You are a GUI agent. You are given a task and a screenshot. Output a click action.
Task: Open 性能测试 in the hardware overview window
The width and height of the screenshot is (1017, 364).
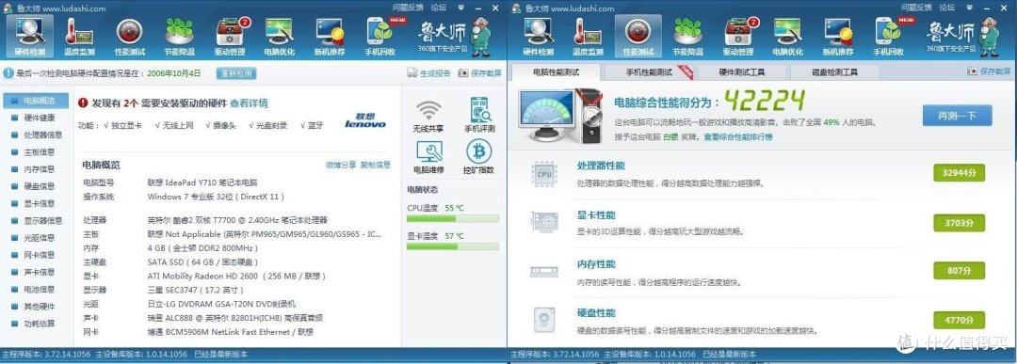tap(130, 37)
